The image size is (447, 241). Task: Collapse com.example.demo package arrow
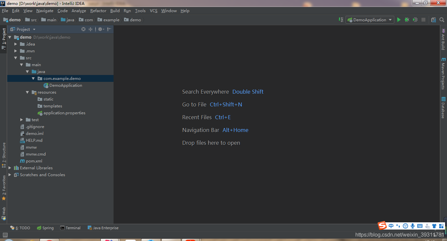pos(33,79)
